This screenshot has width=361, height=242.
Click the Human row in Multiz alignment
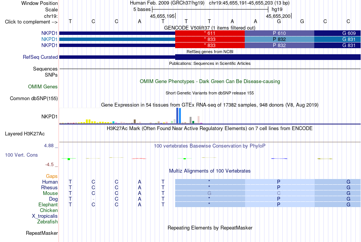[210, 182]
